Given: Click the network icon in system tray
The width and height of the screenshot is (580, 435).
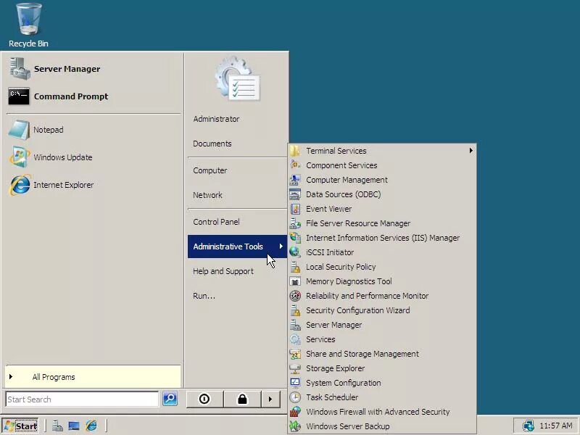Looking at the screenshot, I should [528, 426].
